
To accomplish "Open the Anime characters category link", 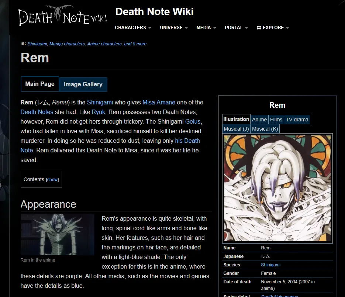I will coord(104,44).
